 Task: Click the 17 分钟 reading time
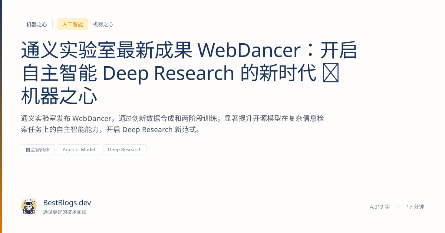coord(415,207)
